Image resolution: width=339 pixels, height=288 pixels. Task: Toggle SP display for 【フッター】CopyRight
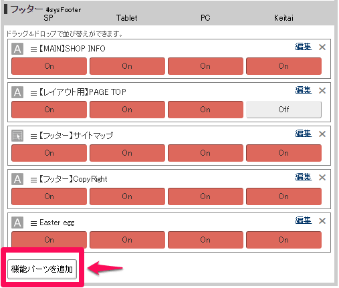(x=49, y=196)
